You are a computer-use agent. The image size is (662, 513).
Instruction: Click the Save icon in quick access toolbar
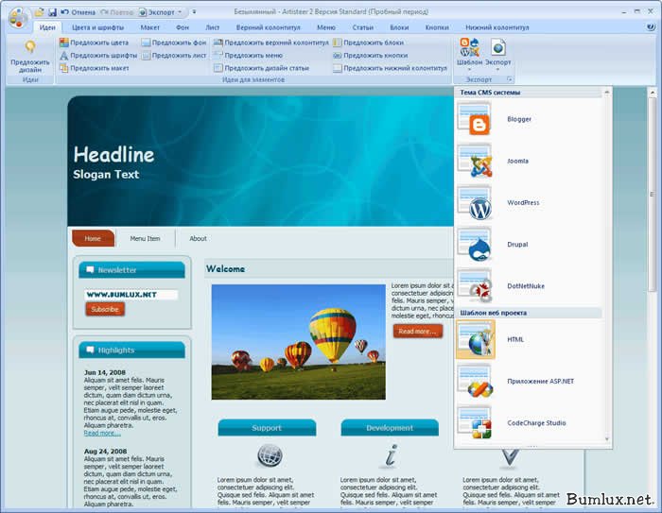coord(52,12)
